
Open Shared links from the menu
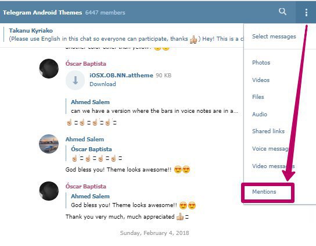tap(268, 131)
